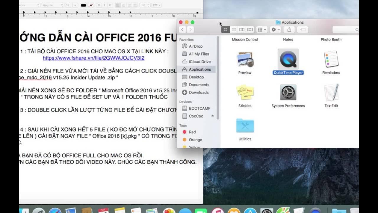Open the fshare.vn download link
The width and height of the screenshot is (378, 213).
[94, 58]
